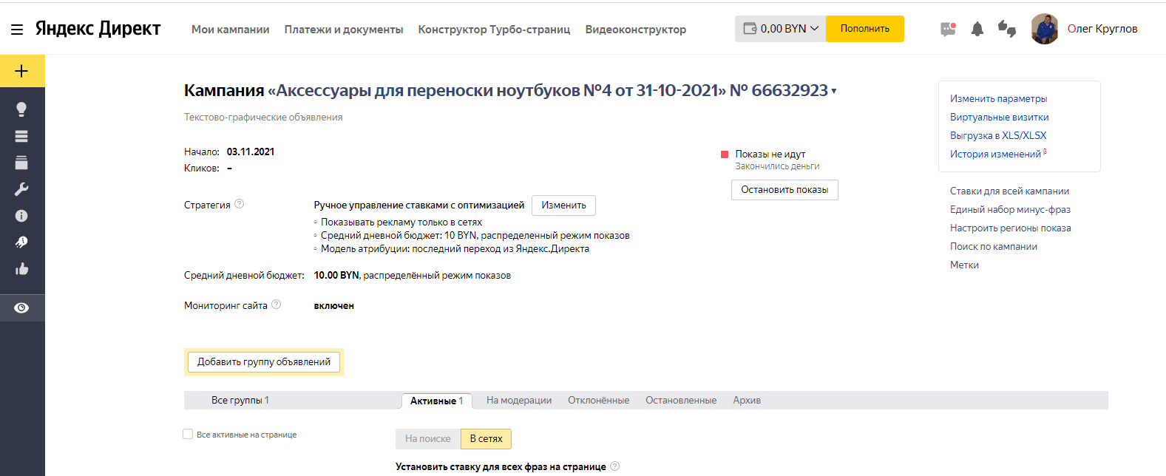Screen dimensions: 1166x476
Task: Click the Яндекс Директ logo
Action: click(x=98, y=29)
